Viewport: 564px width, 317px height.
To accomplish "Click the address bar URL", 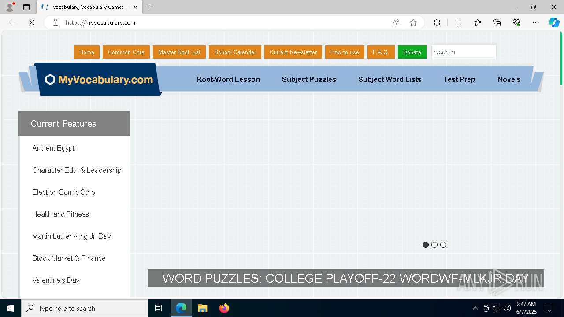I will (x=100, y=22).
